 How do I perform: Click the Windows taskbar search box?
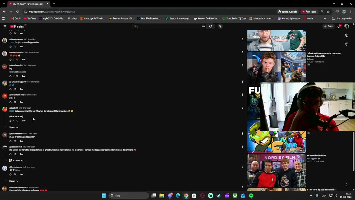coord(129,196)
